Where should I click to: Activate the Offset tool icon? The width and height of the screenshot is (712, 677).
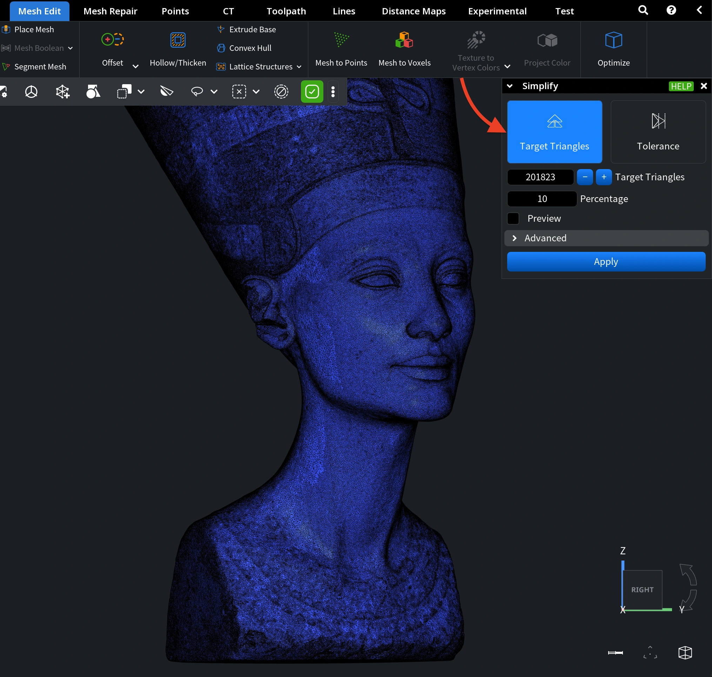113,40
